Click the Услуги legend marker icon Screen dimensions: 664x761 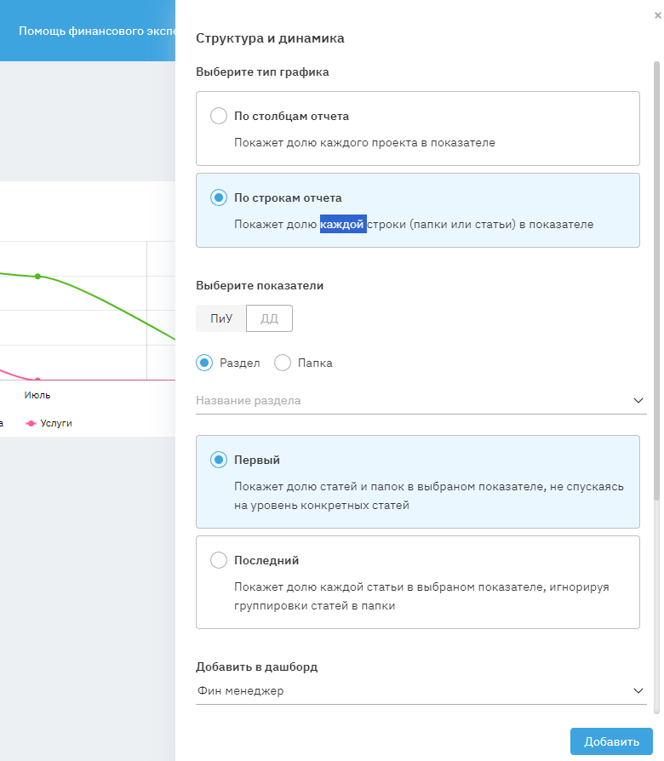pyautogui.click(x=31, y=423)
